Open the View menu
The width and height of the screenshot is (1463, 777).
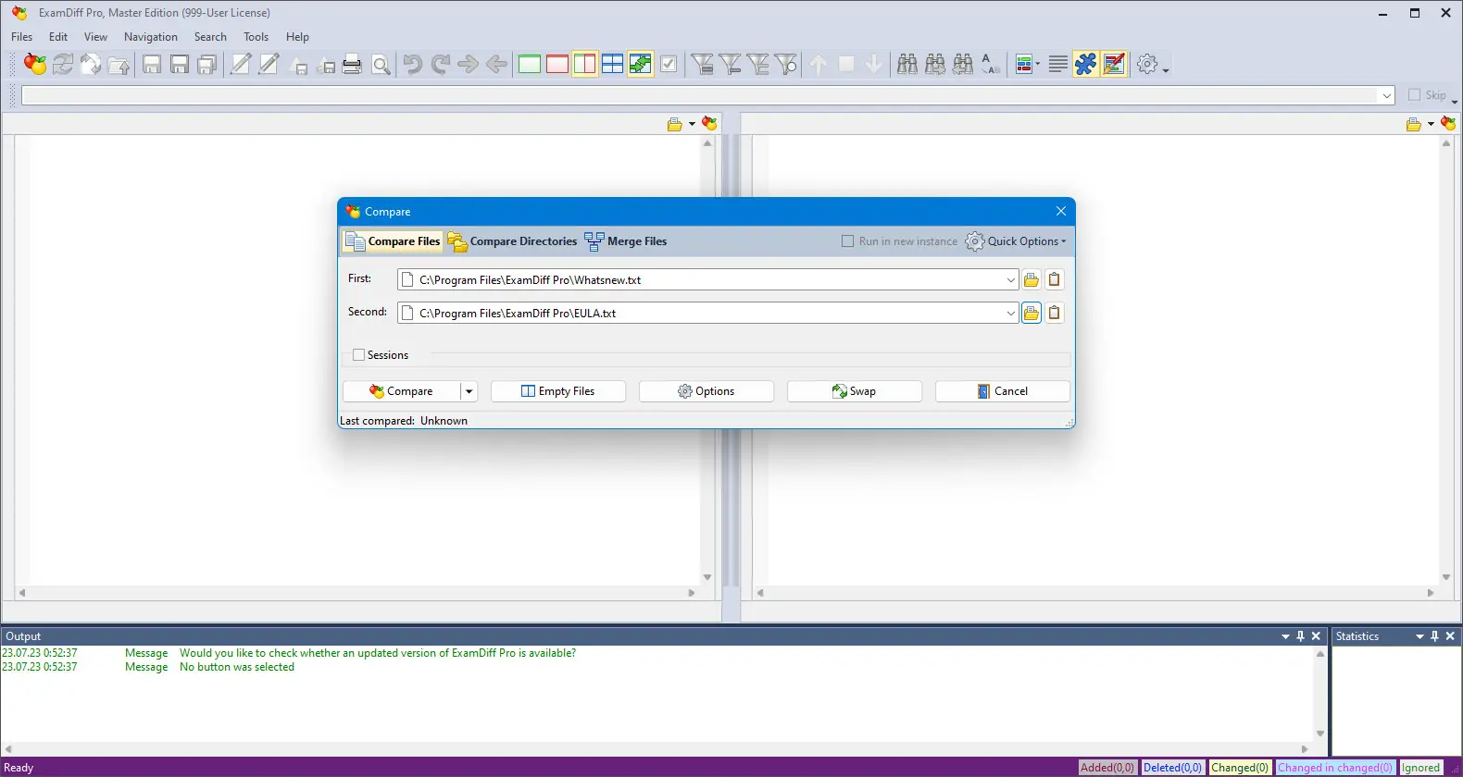pos(95,37)
